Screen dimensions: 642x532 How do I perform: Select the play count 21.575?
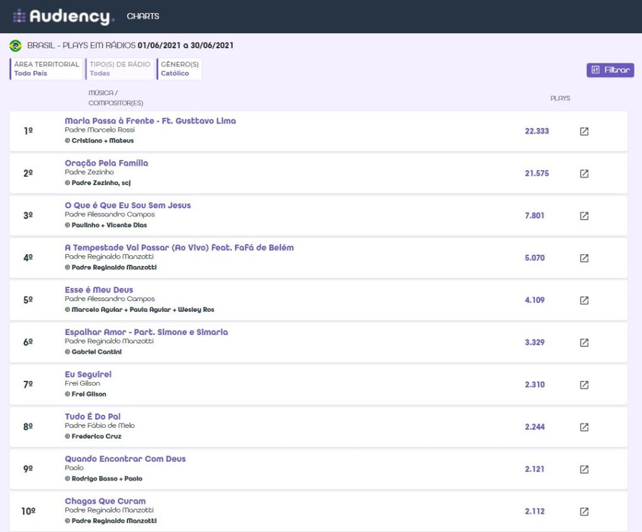[x=537, y=173]
